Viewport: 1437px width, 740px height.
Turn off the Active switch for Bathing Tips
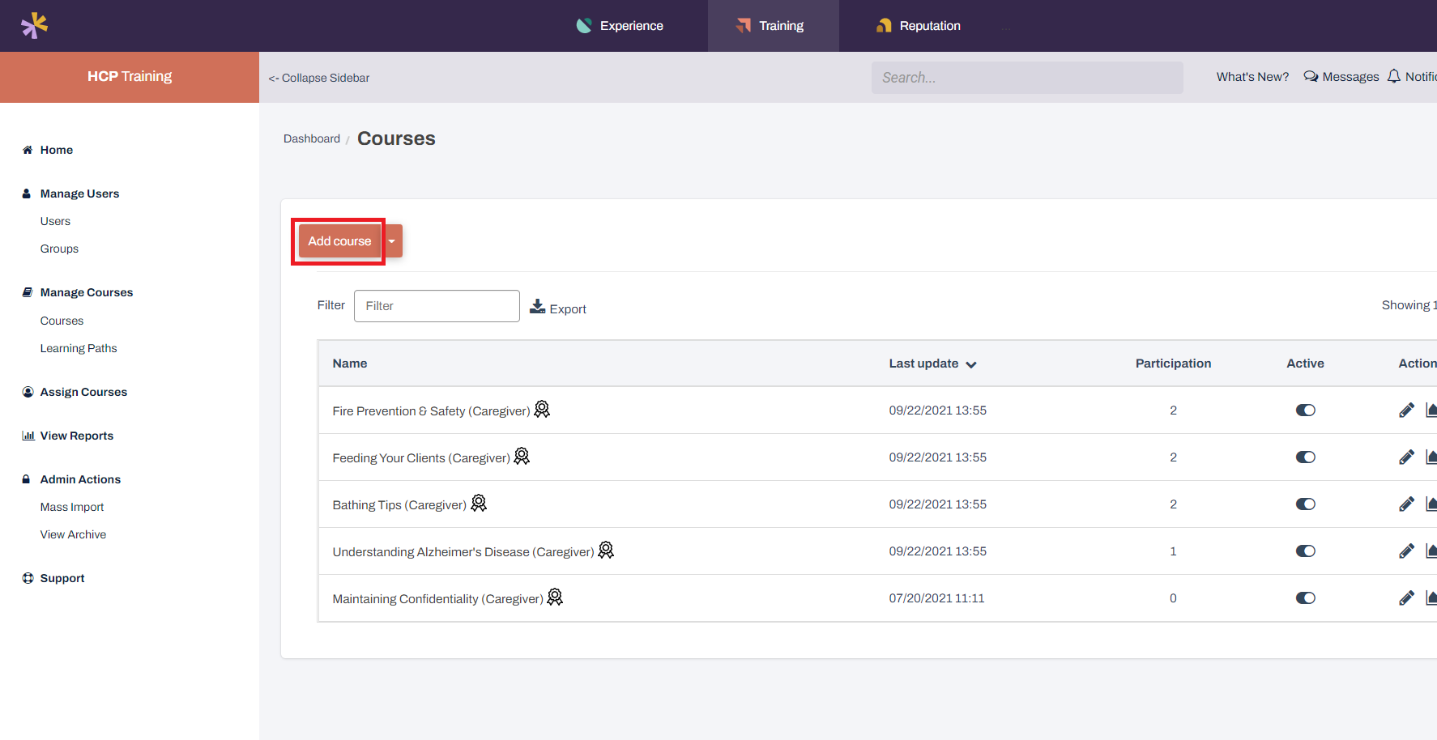[x=1305, y=504]
